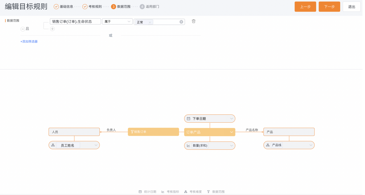Expand the 下单日期 dropdown
This screenshot has height=195, width=365.
232,119
